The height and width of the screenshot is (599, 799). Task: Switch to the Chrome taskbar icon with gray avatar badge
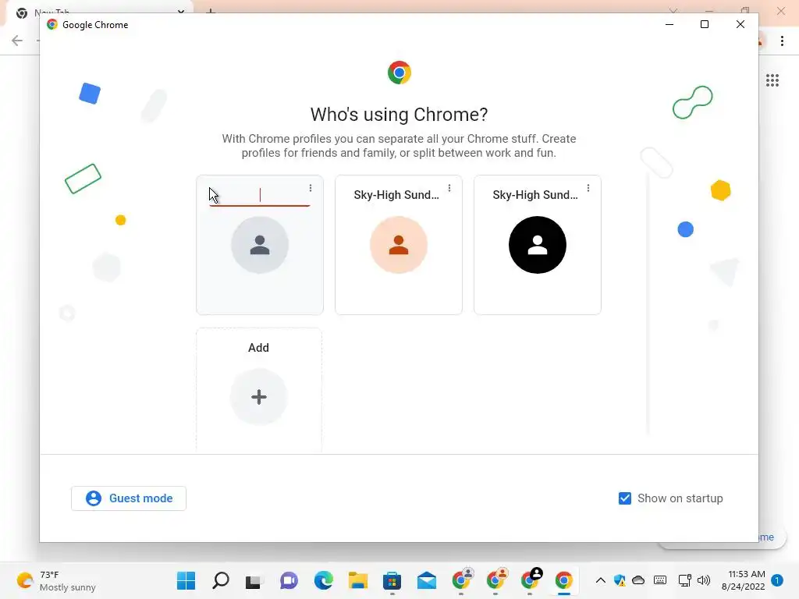point(462,580)
